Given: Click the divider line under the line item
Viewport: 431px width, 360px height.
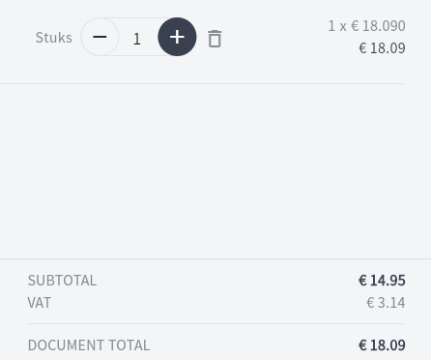Looking at the screenshot, I should 203,83.
